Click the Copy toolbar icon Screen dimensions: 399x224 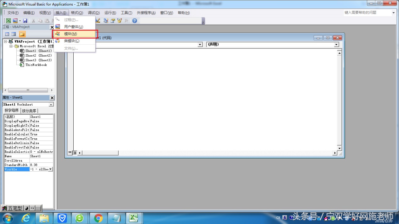pos(40,21)
